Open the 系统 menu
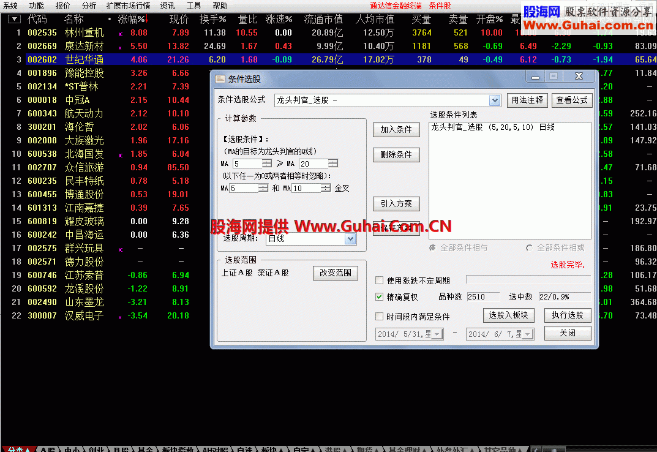Screen dimensions: 657x452 click(10, 6)
